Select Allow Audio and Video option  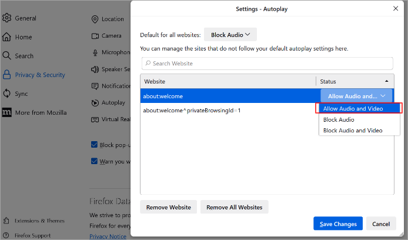[359, 108]
